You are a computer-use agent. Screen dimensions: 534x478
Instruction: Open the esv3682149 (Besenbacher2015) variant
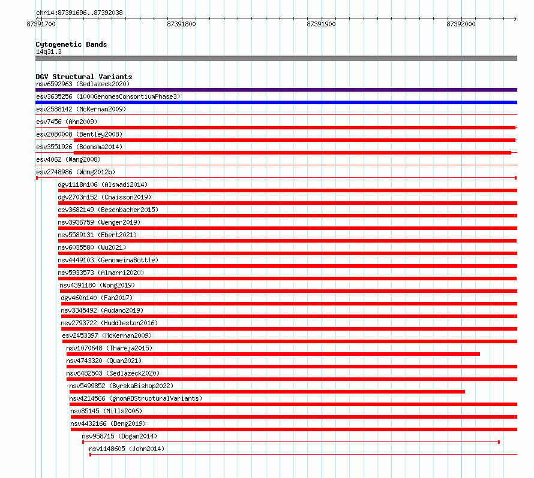pos(108,210)
